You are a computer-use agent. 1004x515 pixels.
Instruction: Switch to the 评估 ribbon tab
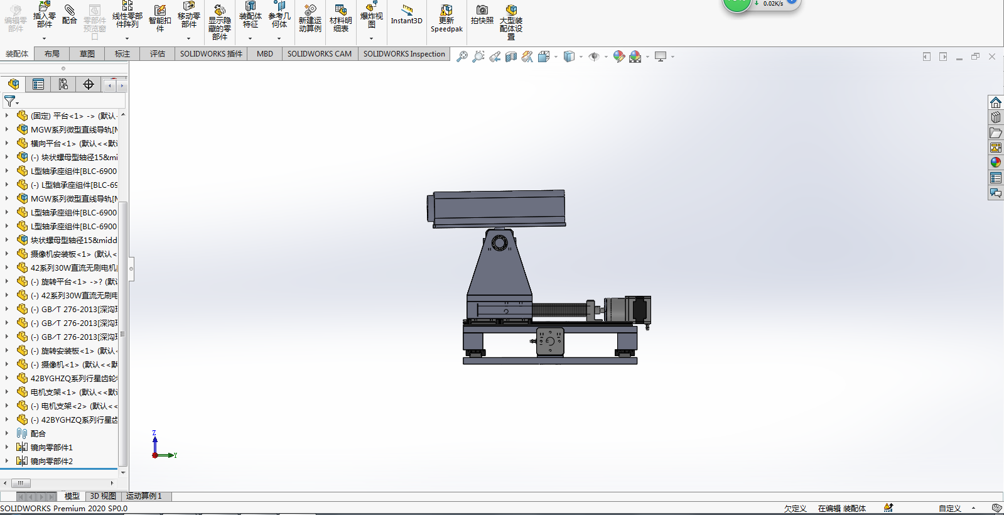click(158, 54)
